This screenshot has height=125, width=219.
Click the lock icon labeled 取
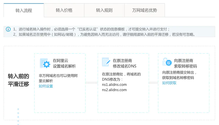point(167,62)
